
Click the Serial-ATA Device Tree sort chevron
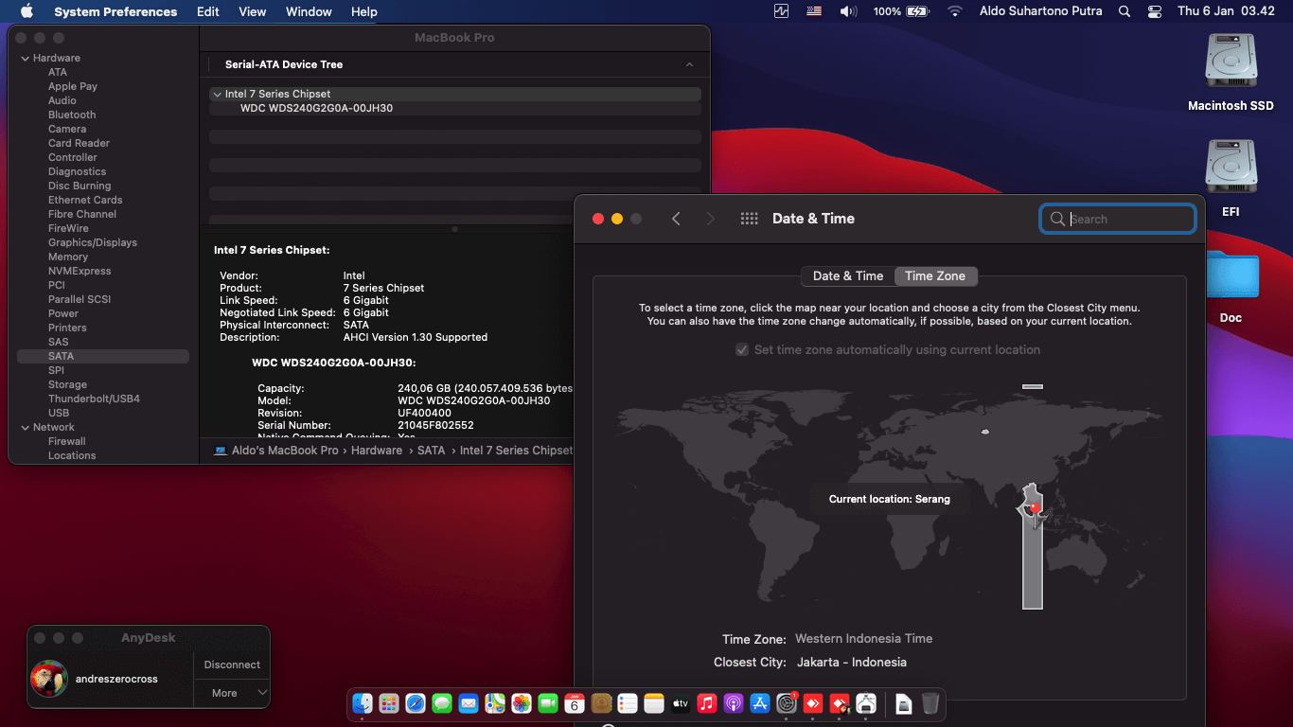click(689, 64)
